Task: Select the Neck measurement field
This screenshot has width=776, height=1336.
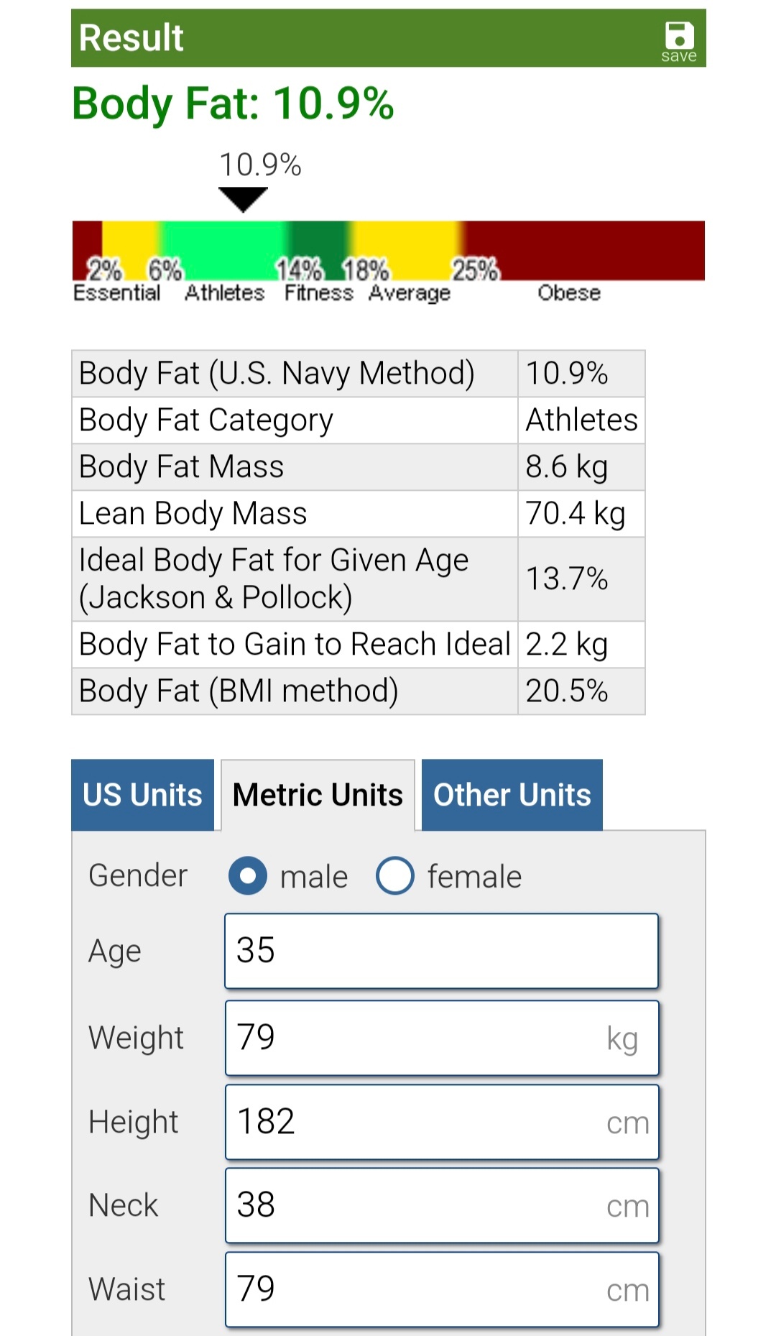Action: pyautogui.click(x=441, y=1205)
